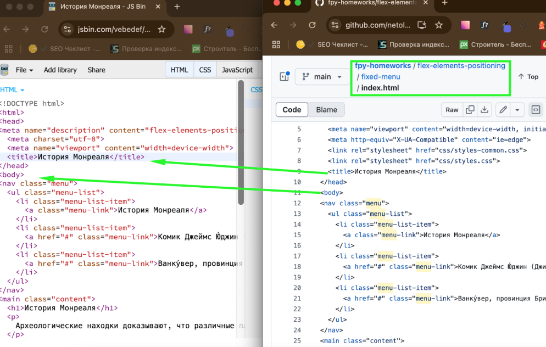Select line number 18 in GitHub code
The width and height of the screenshot is (546, 347).
pyautogui.click(x=297, y=267)
